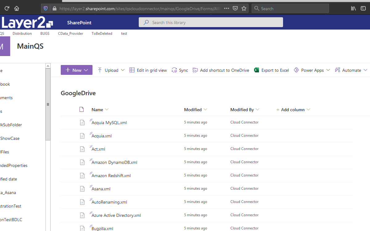The image size is (370, 231).
Task: Open the Firefox library icon
Action: [x=353, y=9]
